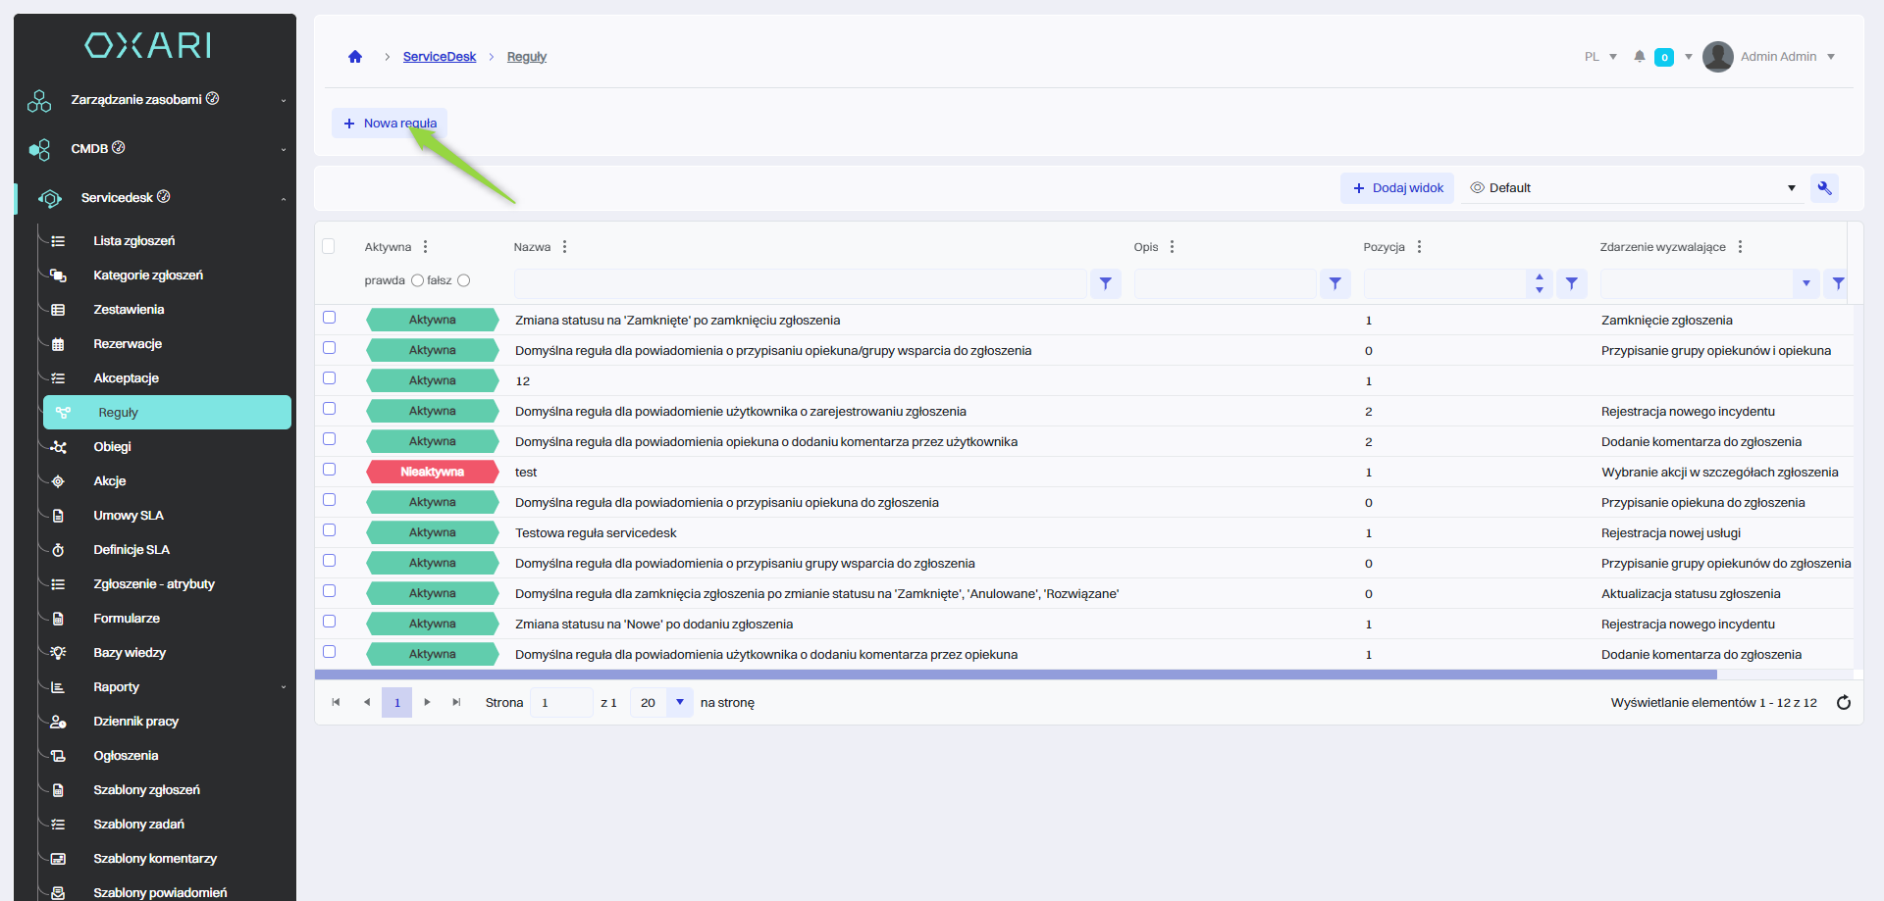Image resolution: width=1884 pixels, height=901 pixels.
Task: Open Aktywna column options menu
Action: click(x=425, y=247)
